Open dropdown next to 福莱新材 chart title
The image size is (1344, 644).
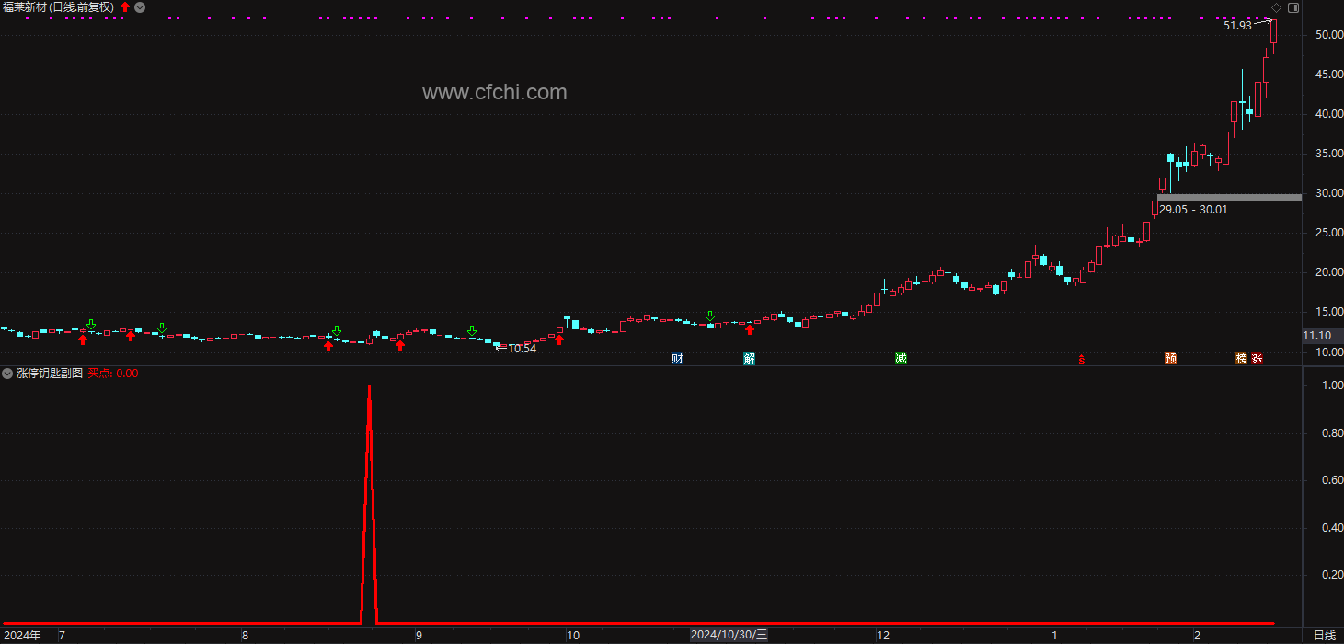pyautogui.click(x=140, y=7)
